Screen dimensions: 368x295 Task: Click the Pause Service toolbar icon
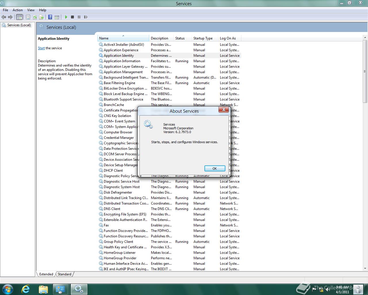pos(79,17)
